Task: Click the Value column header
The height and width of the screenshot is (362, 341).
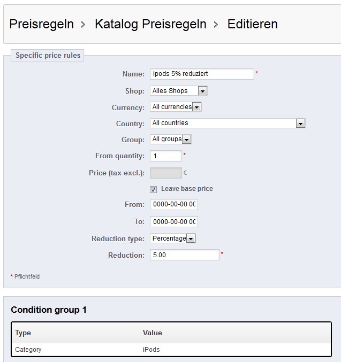Action: (x=153, y=333)
